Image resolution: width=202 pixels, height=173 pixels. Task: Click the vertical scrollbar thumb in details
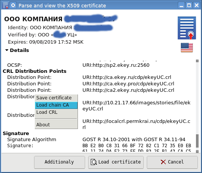(x=197, y=141)
